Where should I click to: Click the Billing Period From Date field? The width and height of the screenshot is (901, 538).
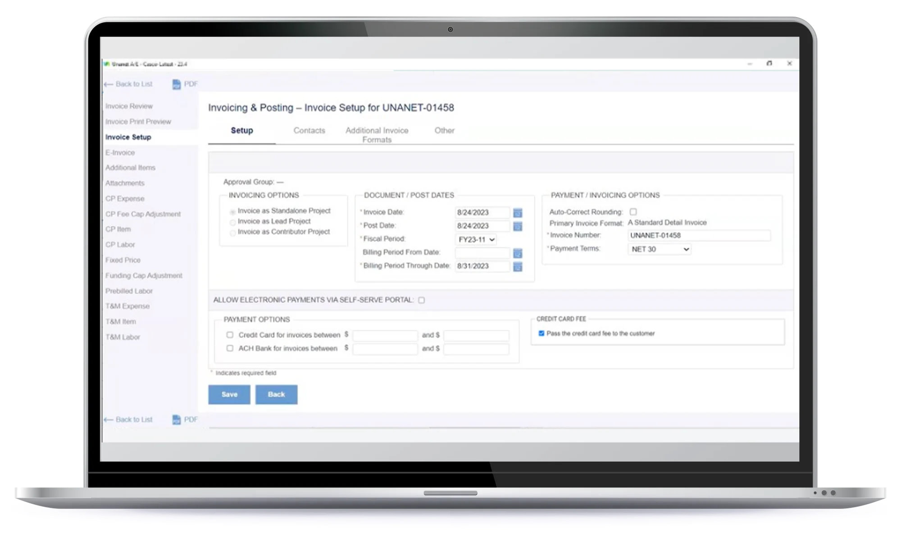[x=482, y=253]
